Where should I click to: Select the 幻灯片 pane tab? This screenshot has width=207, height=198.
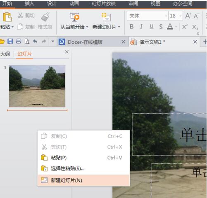(24, 54)
